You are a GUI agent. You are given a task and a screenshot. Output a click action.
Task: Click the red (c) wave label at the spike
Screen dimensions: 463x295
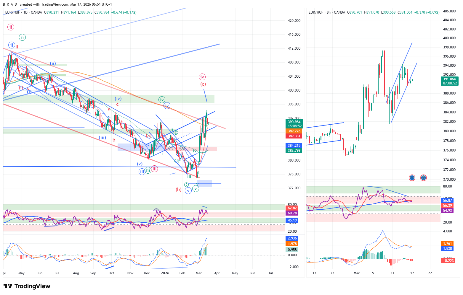(203, 84)
